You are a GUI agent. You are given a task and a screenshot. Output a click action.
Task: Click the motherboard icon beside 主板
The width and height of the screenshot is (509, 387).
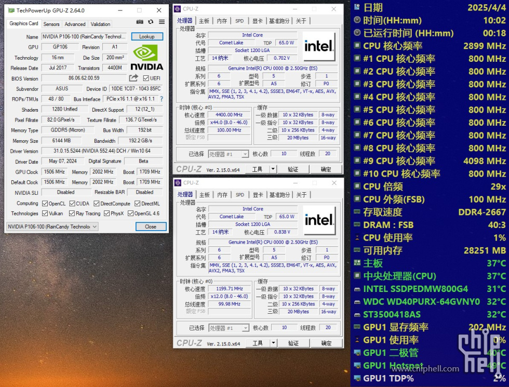[x=357, y=263]
